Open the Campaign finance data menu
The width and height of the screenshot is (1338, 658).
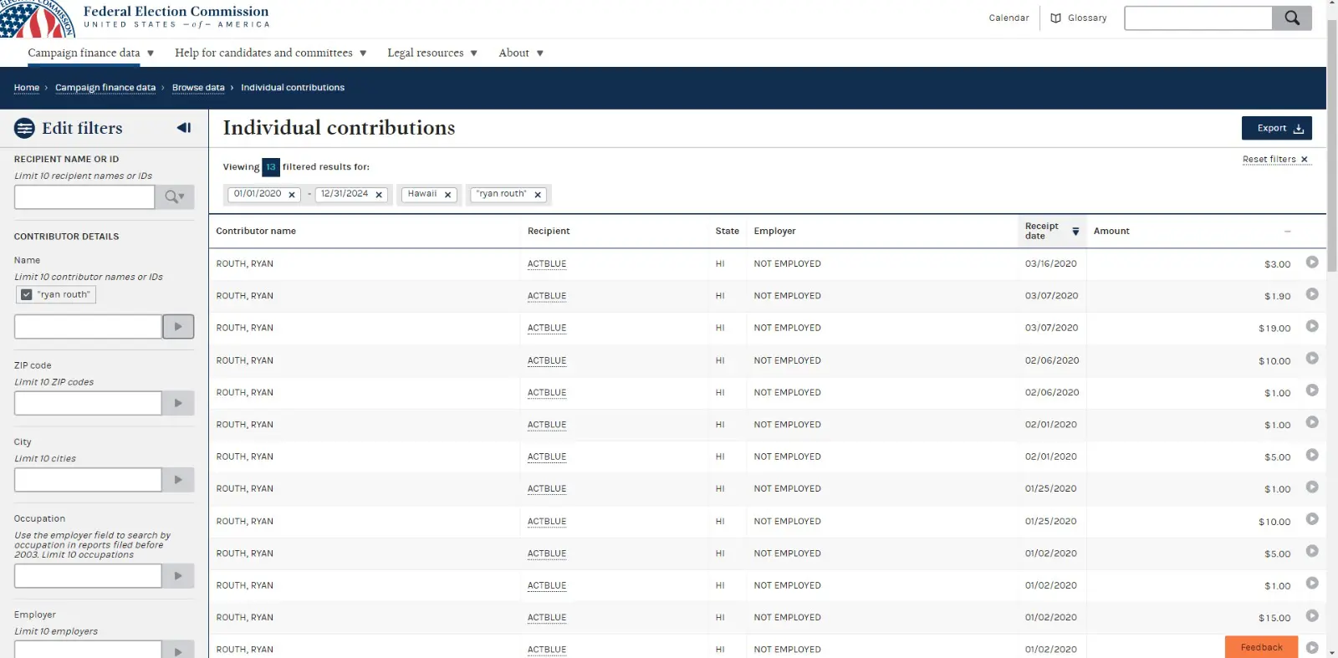pos(90,53)
